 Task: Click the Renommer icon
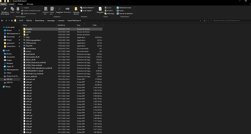(67, 9)
